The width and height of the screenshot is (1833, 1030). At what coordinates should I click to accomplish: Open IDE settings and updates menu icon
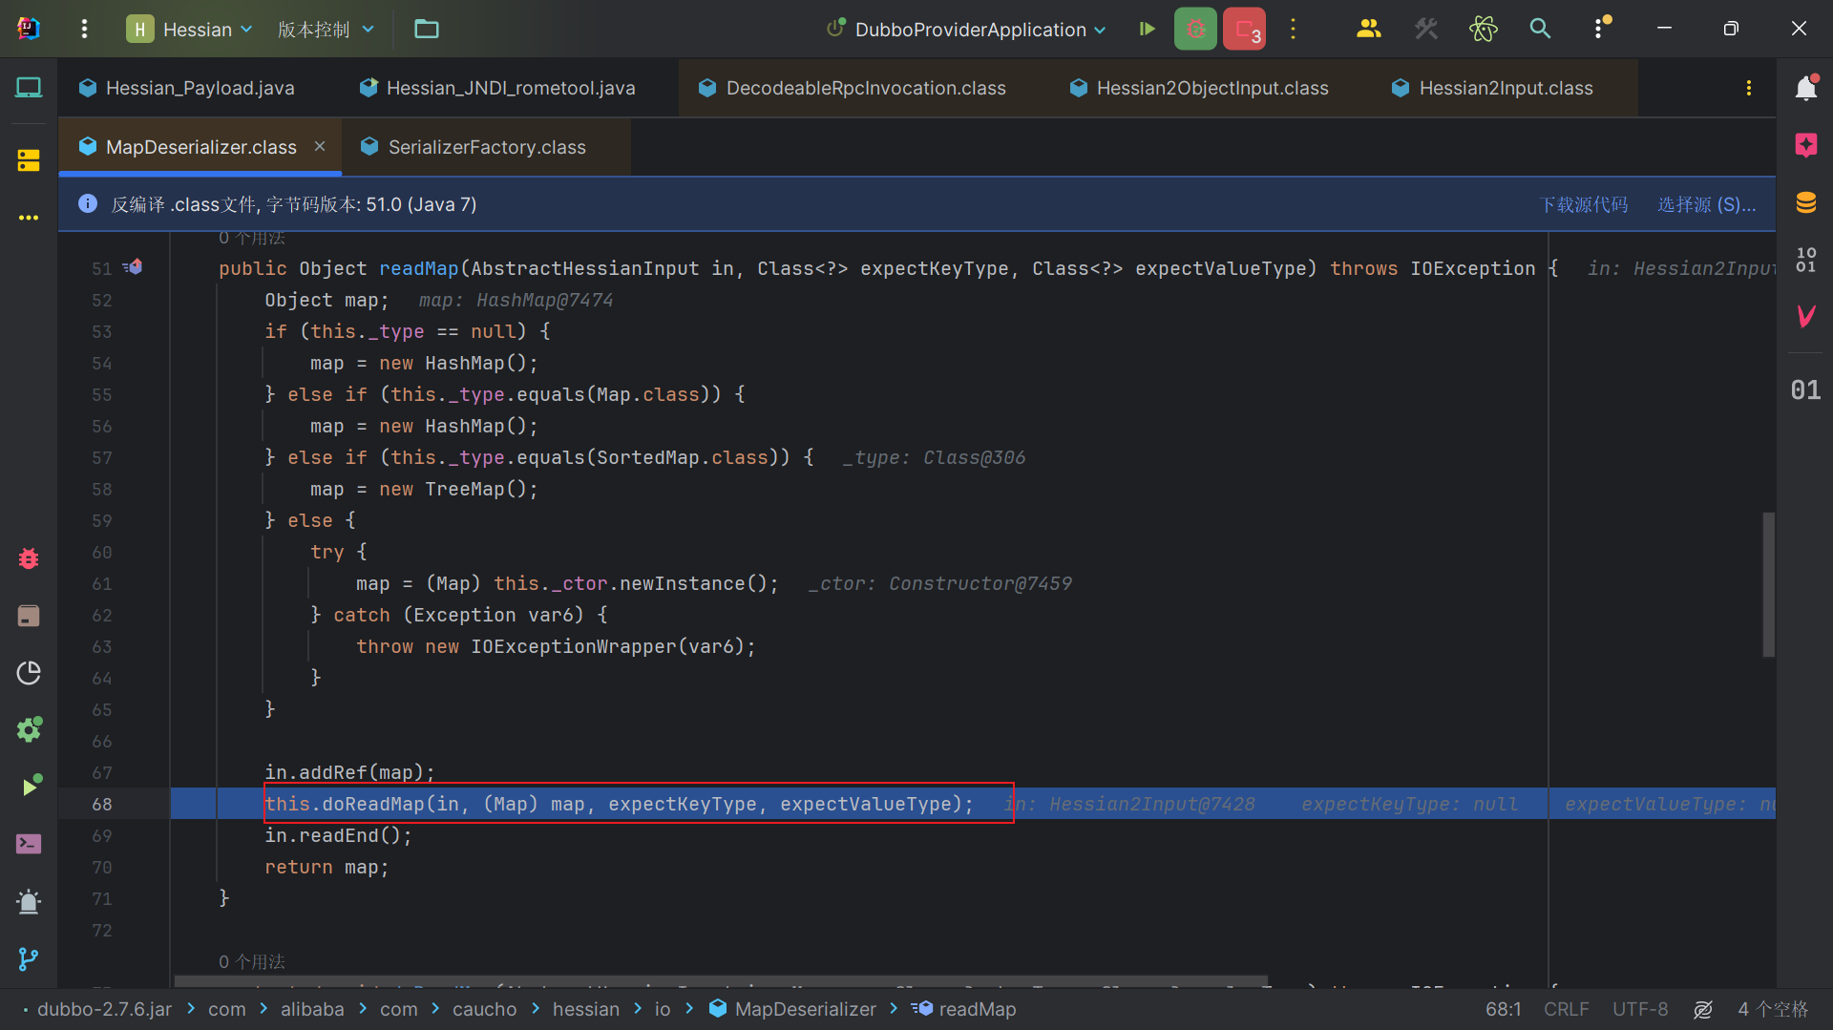1601,28
